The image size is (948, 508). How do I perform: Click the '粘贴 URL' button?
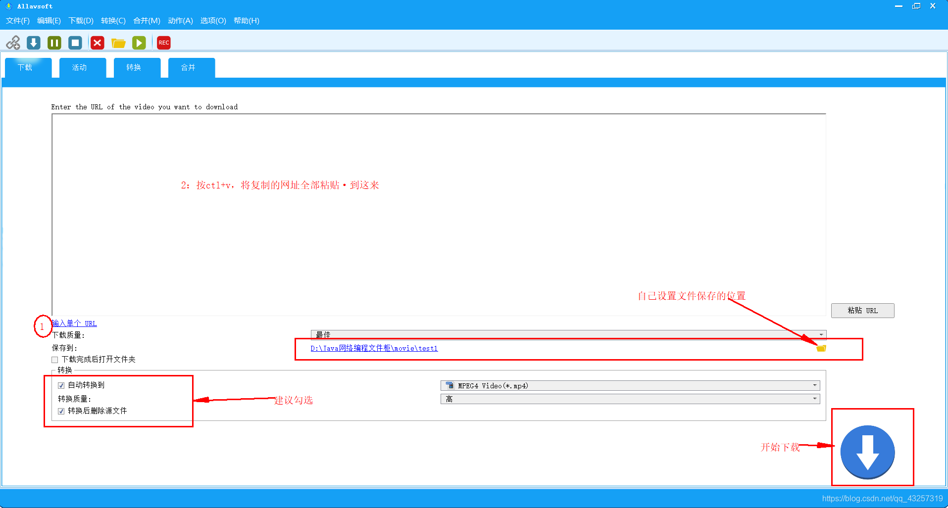[x=862, y=311]
